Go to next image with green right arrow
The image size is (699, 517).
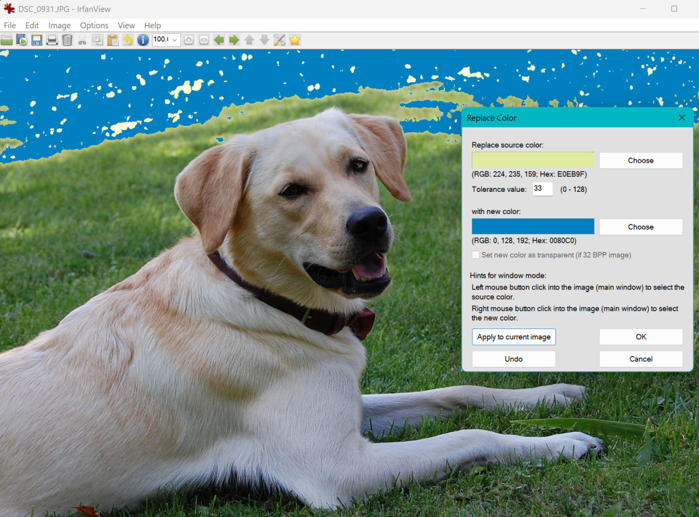point(234,40)
